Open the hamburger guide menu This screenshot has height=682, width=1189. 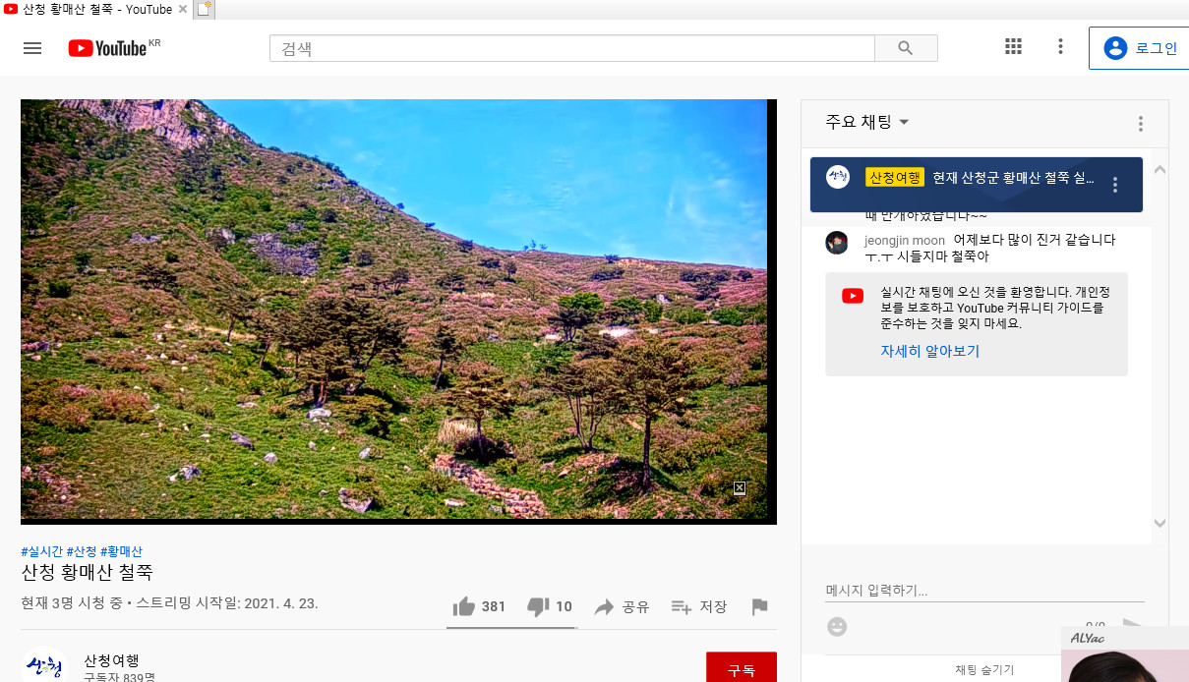click(32, 48)
